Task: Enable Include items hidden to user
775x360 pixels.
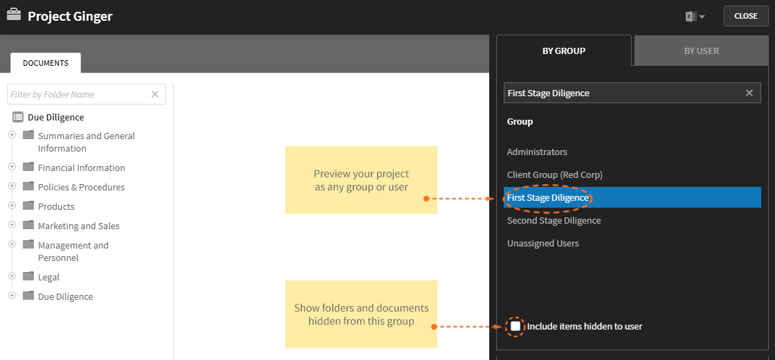Action: tap(516, 326)
